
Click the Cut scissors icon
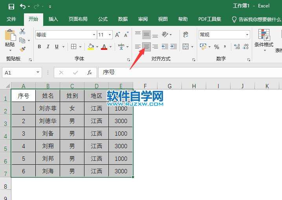coord(22,31)
